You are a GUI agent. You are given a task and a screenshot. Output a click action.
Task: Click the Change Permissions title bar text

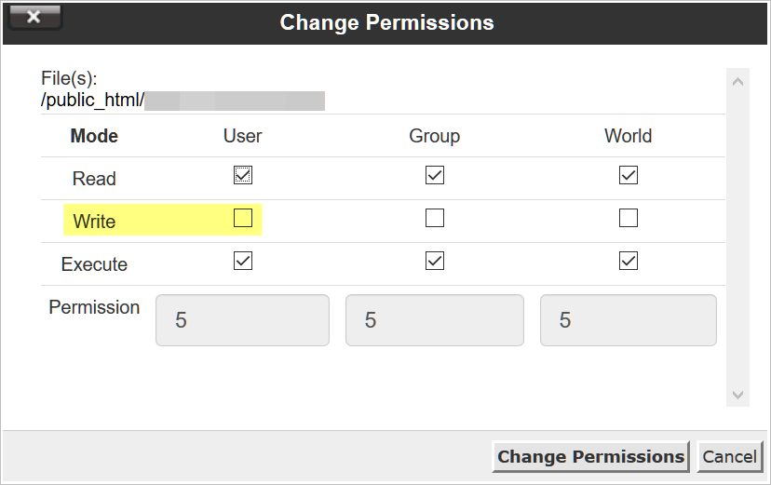click(x=386, y=21)
